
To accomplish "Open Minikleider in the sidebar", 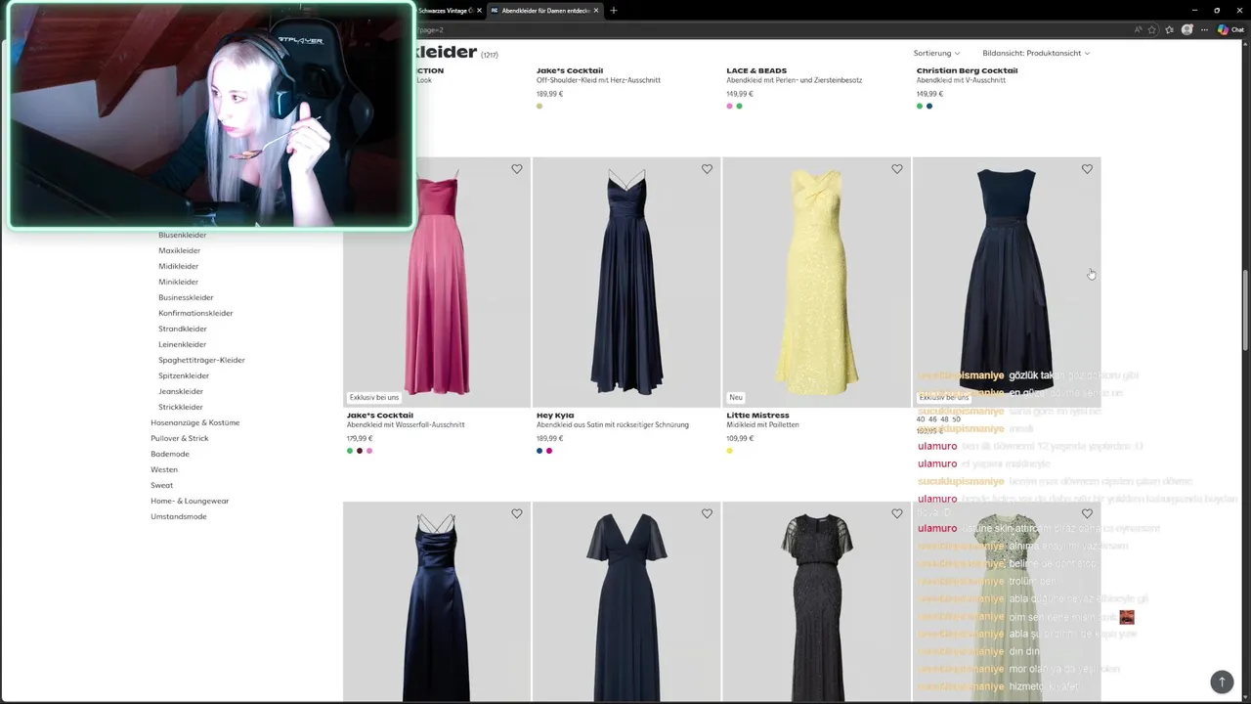I will [178, 282].
